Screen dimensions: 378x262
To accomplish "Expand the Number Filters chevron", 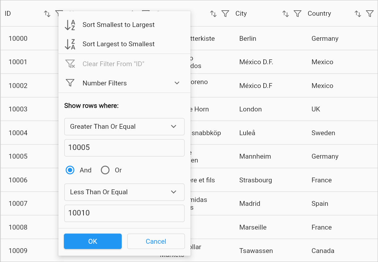I will (177, 83).
